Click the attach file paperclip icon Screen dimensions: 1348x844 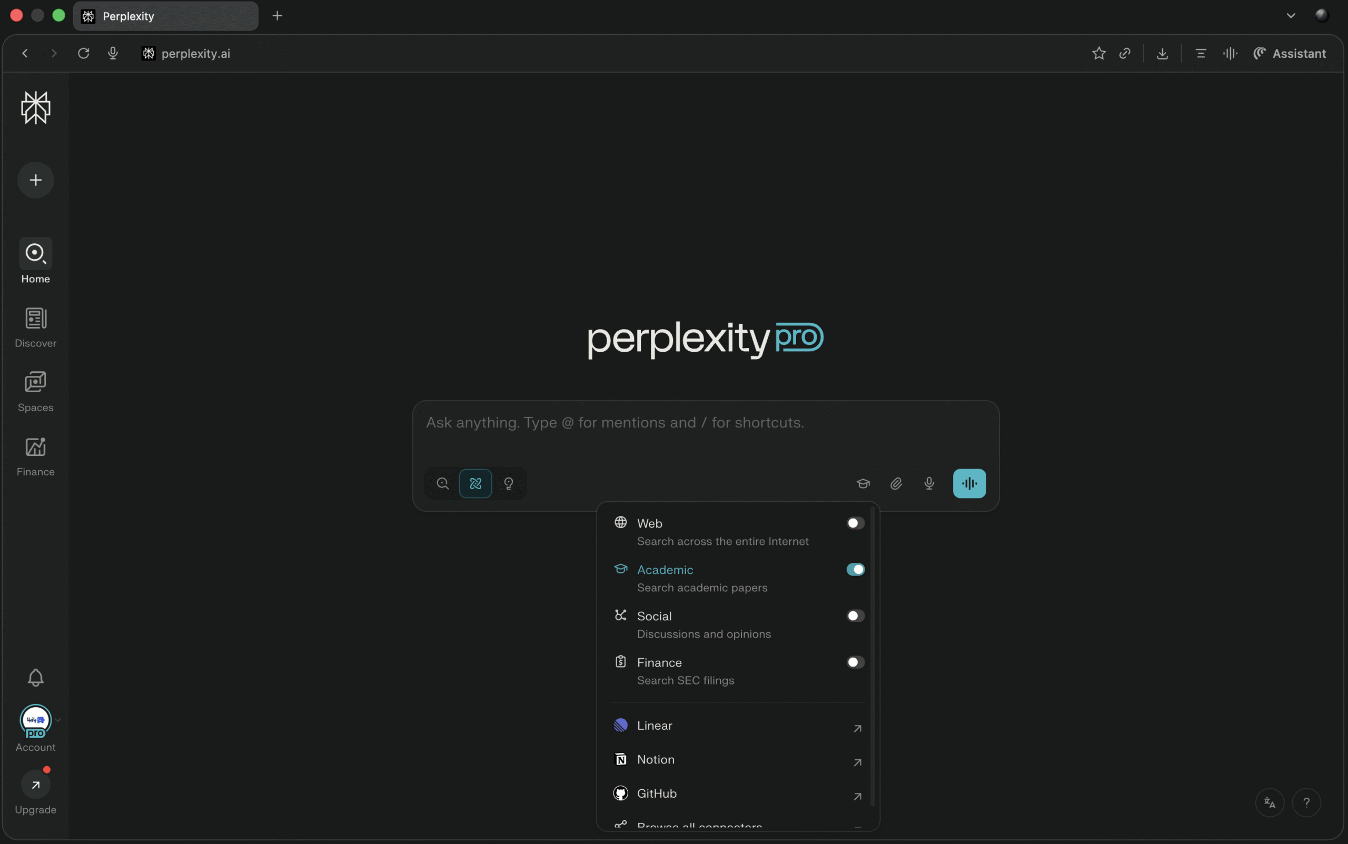pos(896,483)
